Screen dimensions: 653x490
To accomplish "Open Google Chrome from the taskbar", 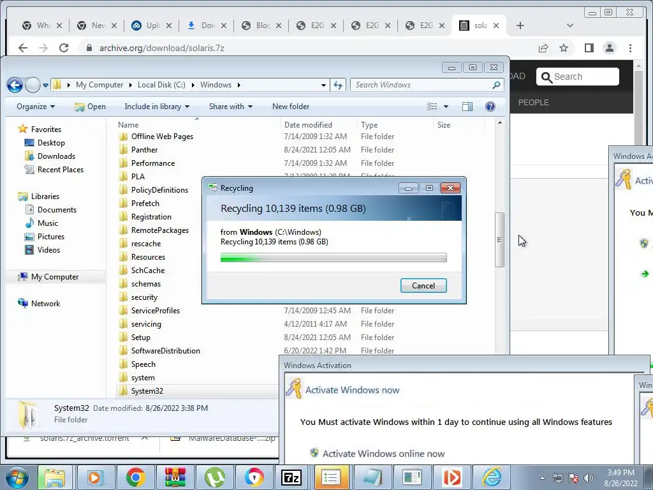I will 135,477.
